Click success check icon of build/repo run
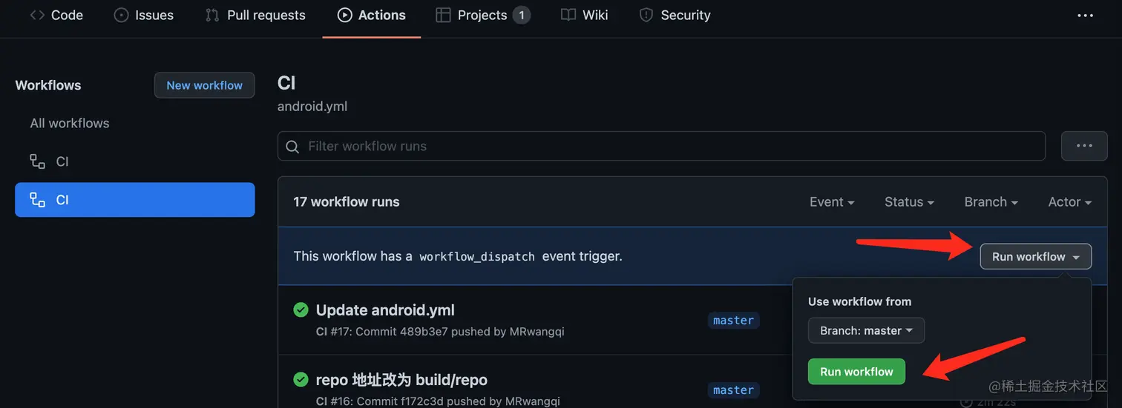The image size is (1122, 408). [301, 379]
